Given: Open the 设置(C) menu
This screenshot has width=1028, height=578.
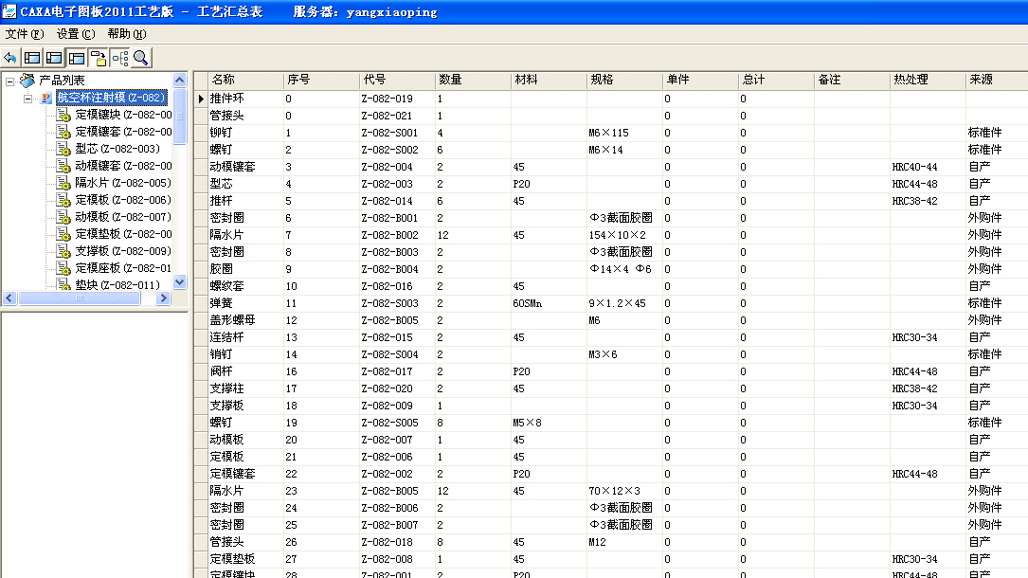Looking at the screenshot, I should click(75, 34).
